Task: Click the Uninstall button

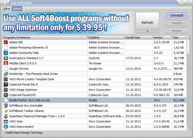Action: pos(177,15)
